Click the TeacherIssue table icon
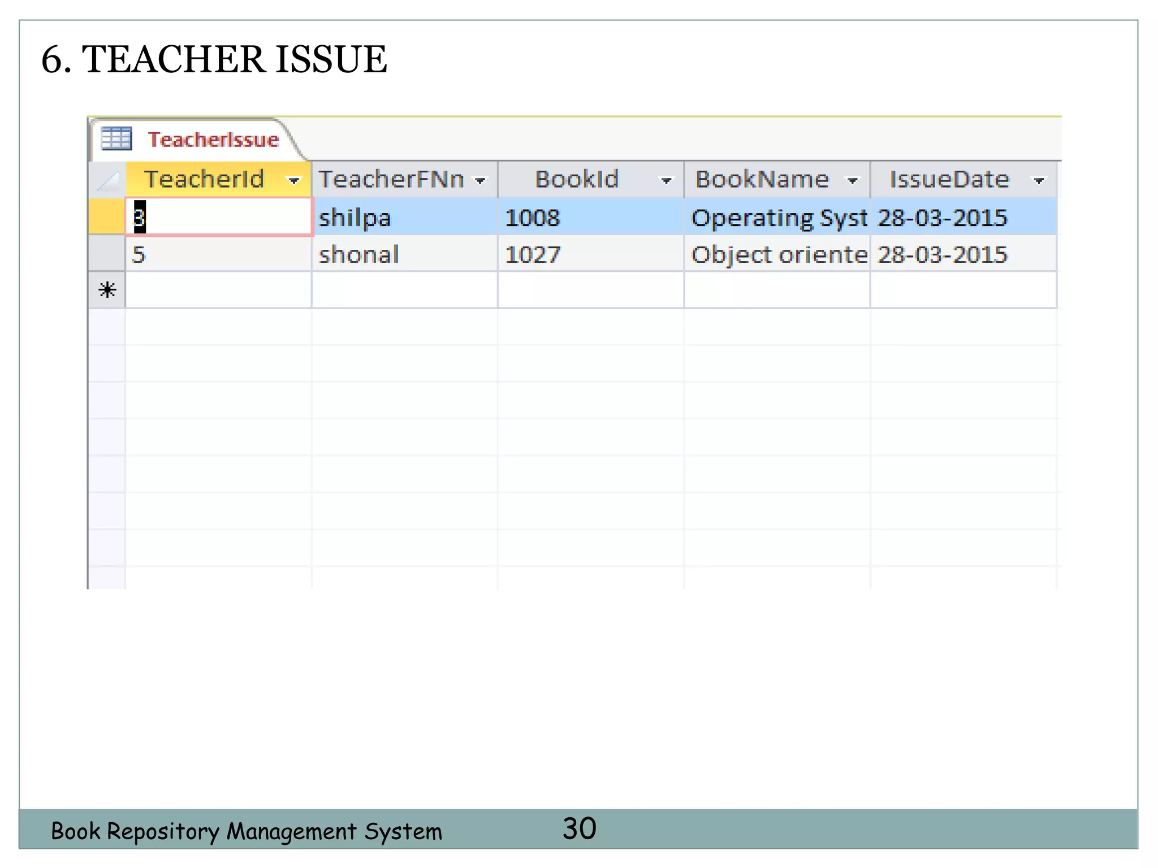The image size is (1158, 868). click(116, 138)
